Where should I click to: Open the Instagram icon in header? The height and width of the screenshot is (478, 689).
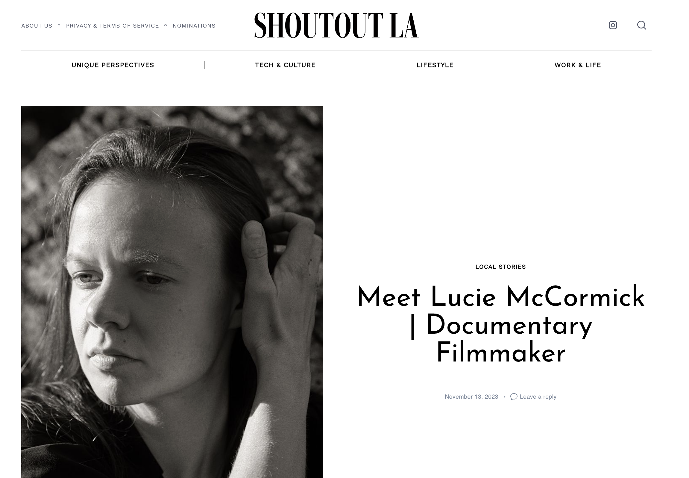613,25
